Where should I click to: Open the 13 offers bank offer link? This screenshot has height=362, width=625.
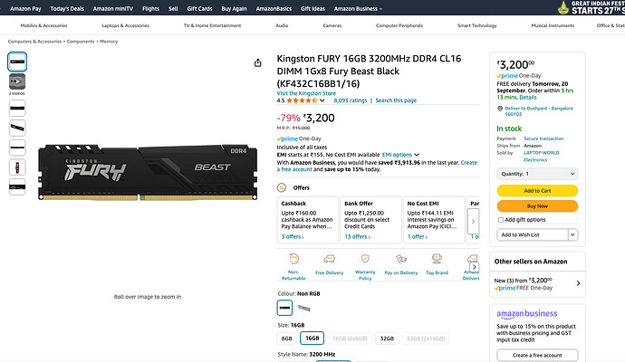click(358, 236)
